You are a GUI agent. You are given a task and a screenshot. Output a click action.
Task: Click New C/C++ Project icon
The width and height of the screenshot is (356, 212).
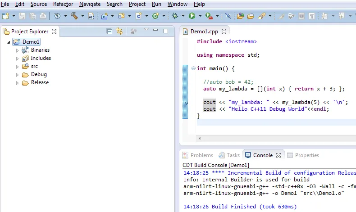pos(104,16)
